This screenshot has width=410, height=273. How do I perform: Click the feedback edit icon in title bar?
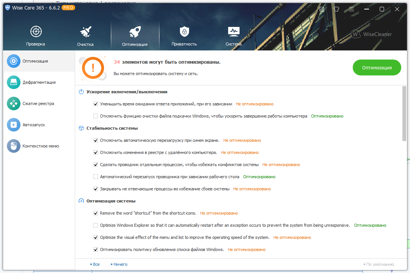pyautogui.click(x=322, y=9)
